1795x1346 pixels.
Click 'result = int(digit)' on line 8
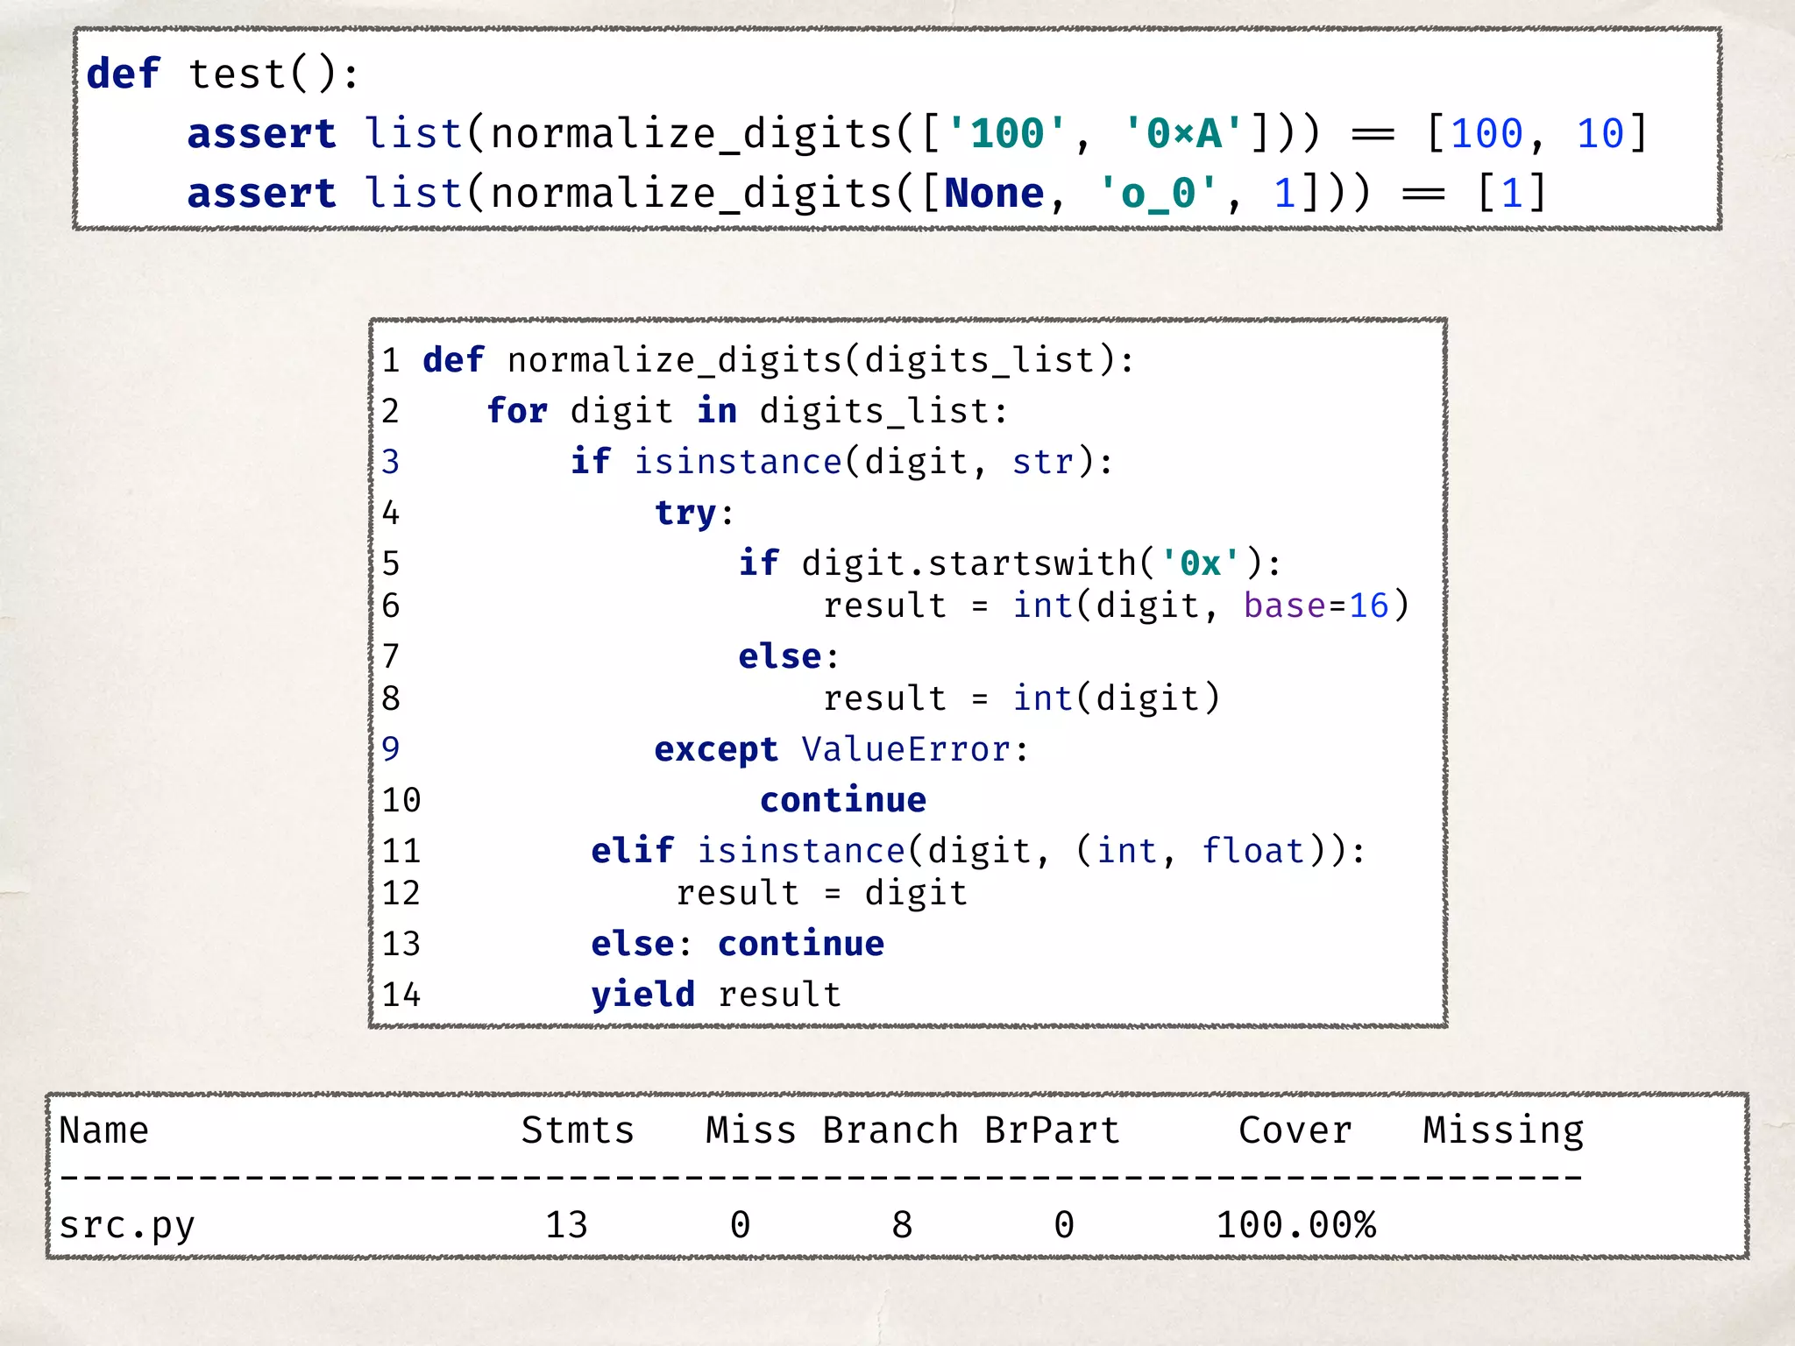click(1021, 698)
